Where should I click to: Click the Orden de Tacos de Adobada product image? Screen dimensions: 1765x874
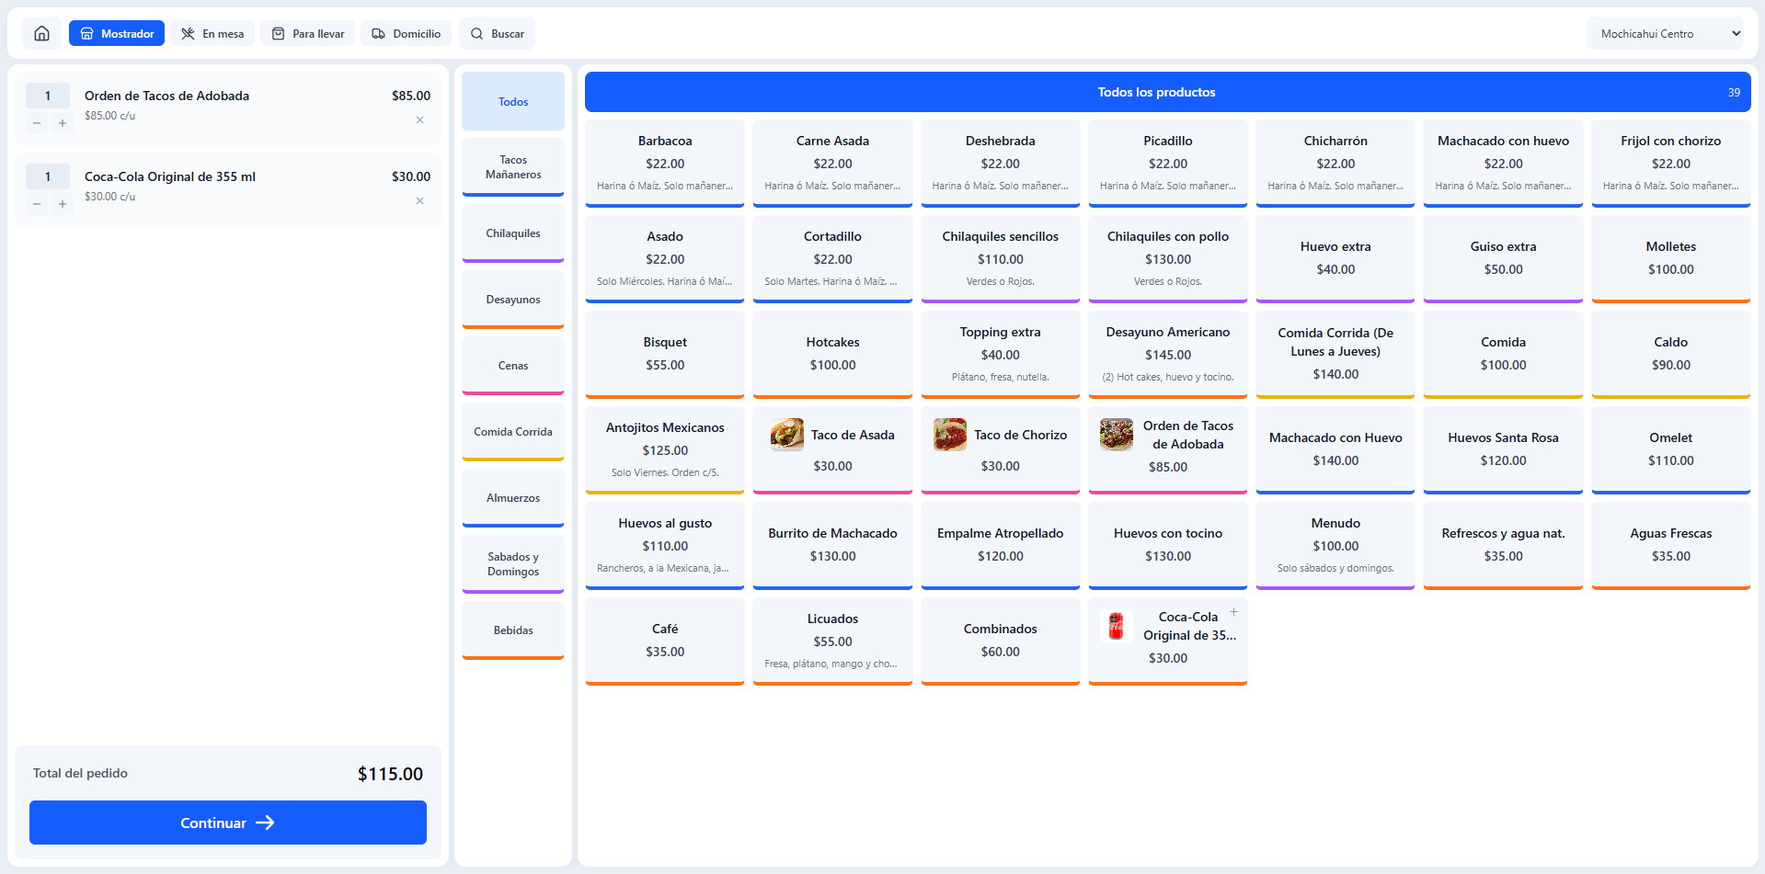point(1117,435)
